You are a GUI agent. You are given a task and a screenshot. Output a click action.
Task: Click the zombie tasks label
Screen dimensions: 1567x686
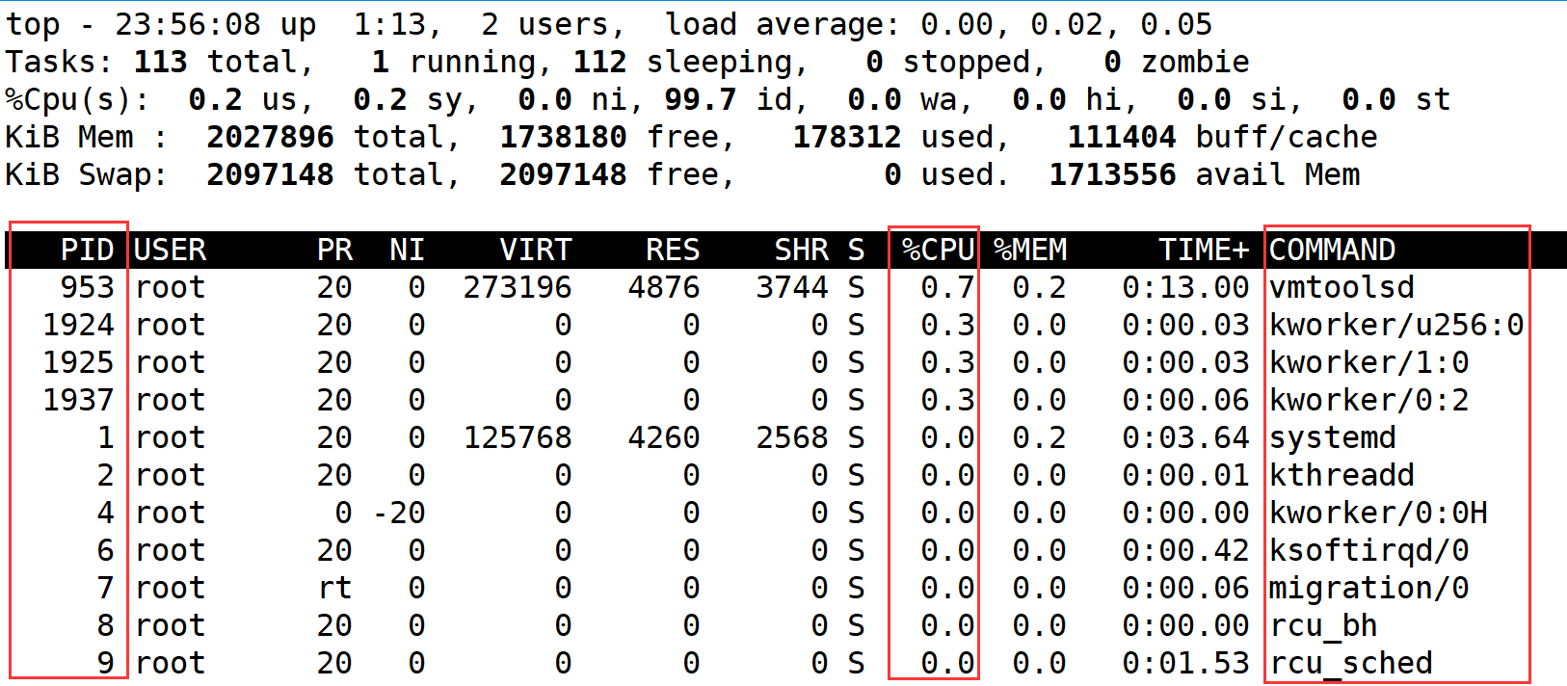(x=1195, y=63)
